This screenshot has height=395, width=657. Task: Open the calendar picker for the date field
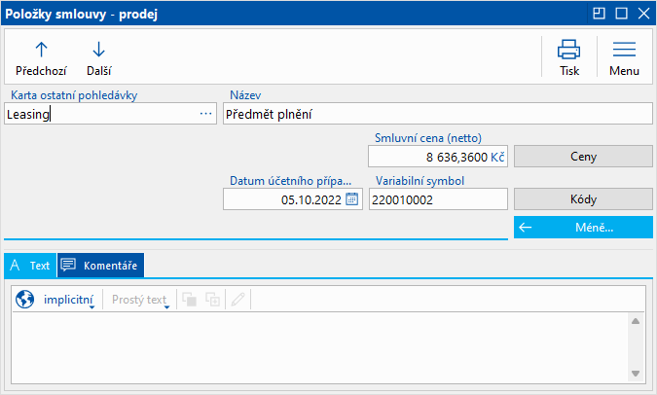352,199
